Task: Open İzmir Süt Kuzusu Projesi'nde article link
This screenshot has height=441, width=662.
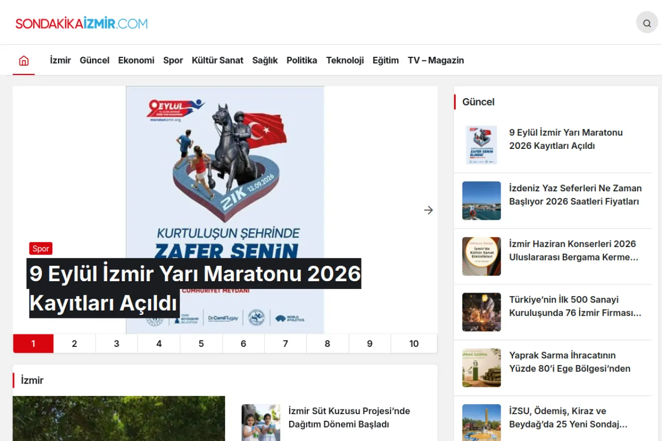Action: [x=349, y=418]
